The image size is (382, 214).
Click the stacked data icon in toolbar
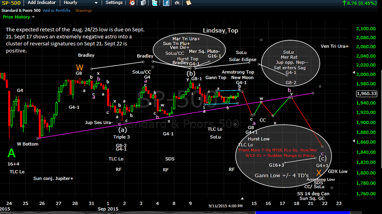click(142, 3)
